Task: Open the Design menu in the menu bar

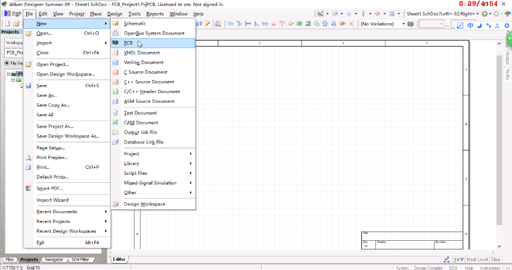Action: pos(115,14)
